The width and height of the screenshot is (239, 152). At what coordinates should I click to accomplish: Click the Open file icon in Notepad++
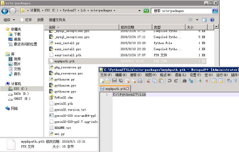tap(108, 81)
